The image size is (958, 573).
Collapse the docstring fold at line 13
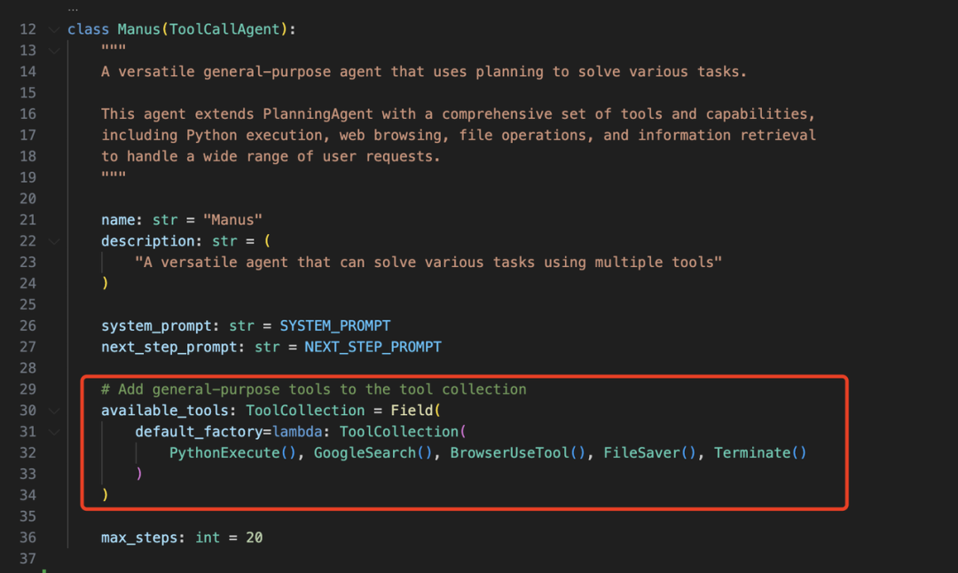tap(54, 51)
